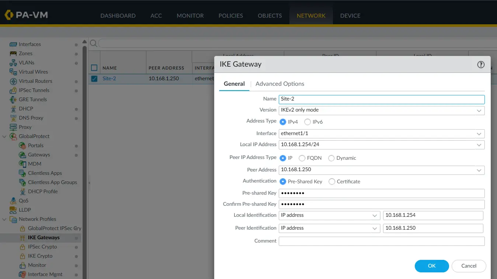This screenshot has height=279, width=497.
Task: Open the Local IP Address dropdown
Action: click(x=479, y=145)
